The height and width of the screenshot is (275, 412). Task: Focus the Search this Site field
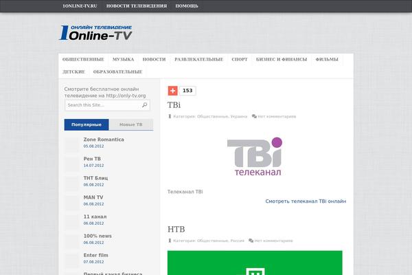(x=108, y=105)
